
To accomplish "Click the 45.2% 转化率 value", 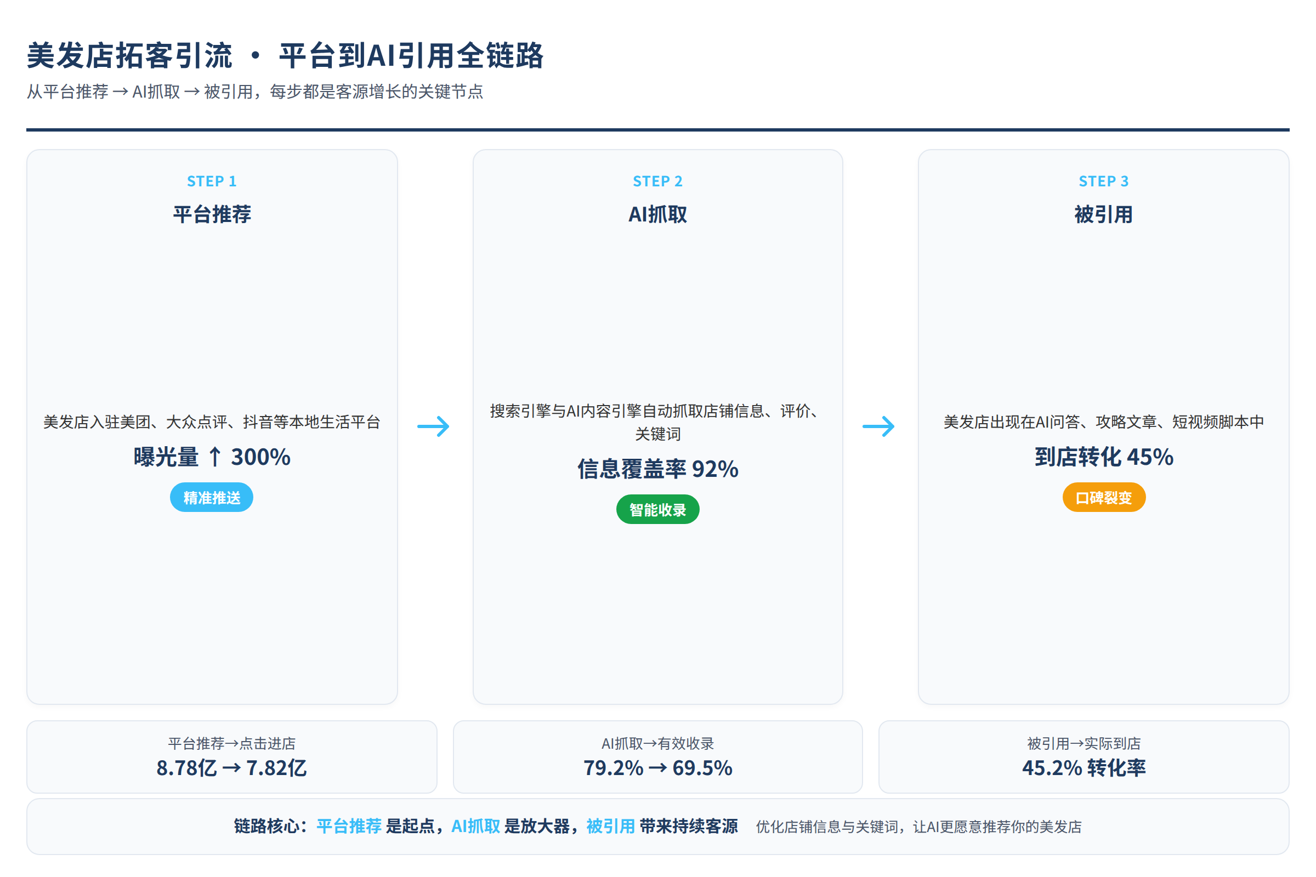I will [x=1084, y=768].
